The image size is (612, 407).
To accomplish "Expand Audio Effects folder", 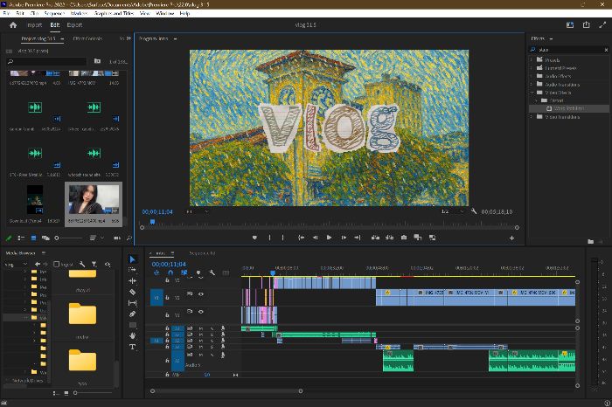I will point(532,76).
